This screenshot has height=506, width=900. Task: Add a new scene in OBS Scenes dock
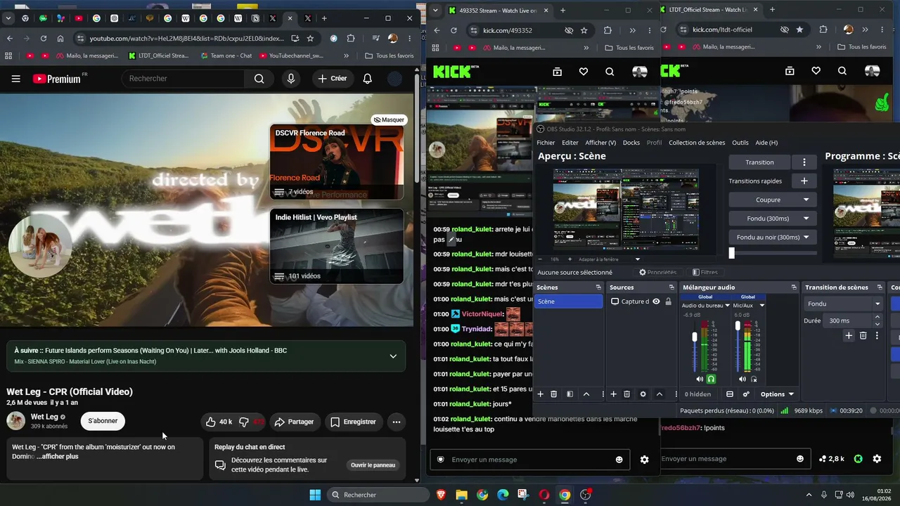point(541,394)
